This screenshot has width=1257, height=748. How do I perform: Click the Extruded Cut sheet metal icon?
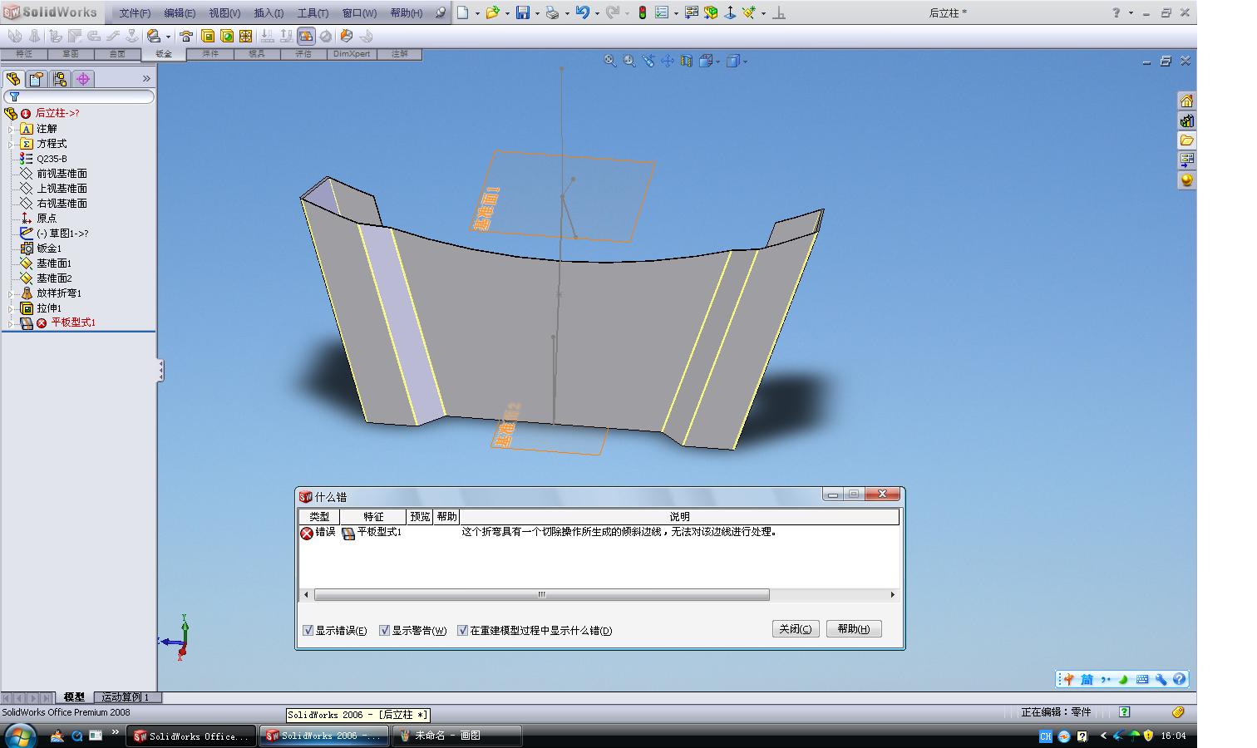[208, 36]
